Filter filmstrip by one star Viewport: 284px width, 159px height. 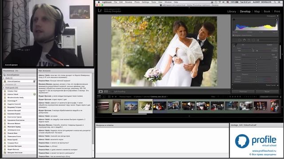click(230, 97)
